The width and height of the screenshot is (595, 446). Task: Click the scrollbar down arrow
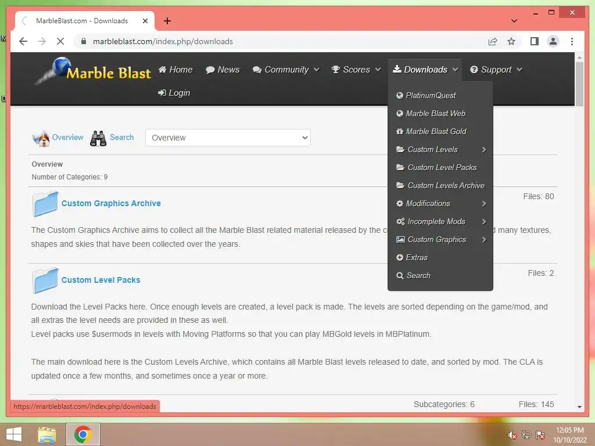pyautogui.click(x=579, y=407)
